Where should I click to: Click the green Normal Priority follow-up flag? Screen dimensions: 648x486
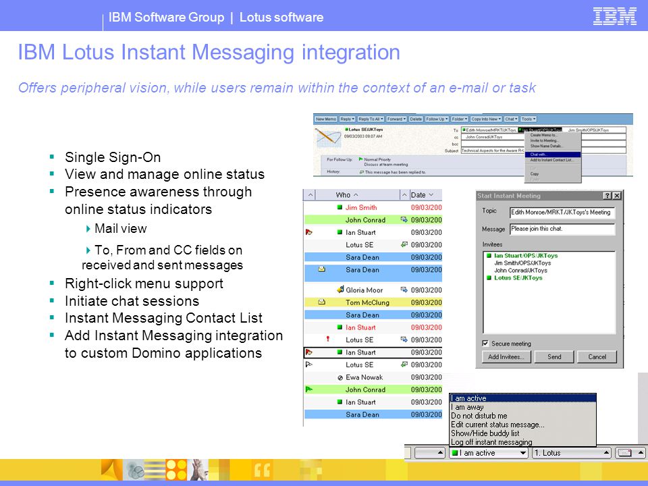[x=360, y=159]
